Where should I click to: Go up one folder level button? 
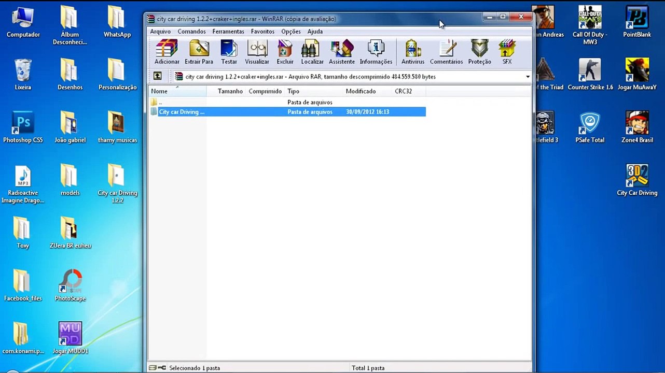157,76
